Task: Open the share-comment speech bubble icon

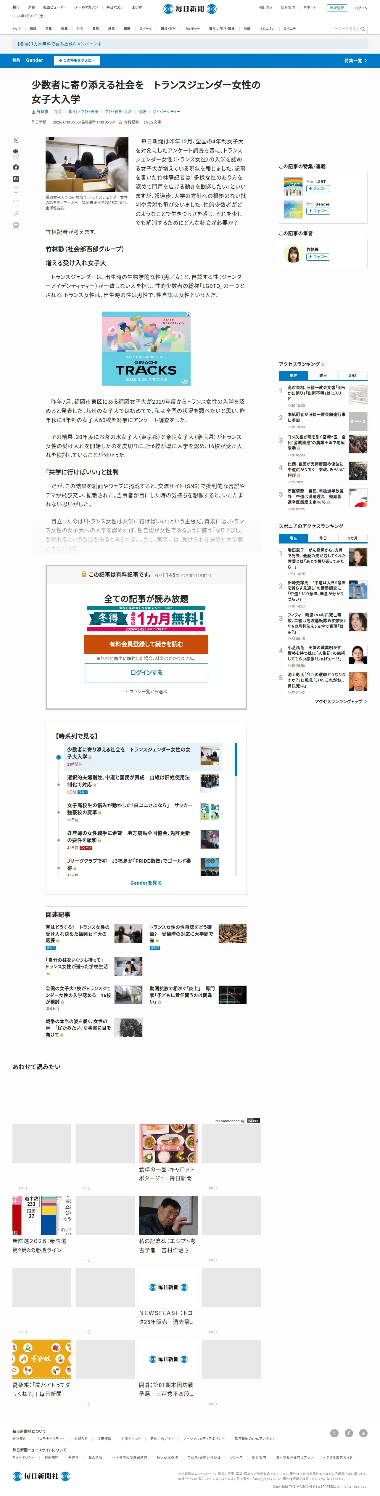Action: pos(16,153)
